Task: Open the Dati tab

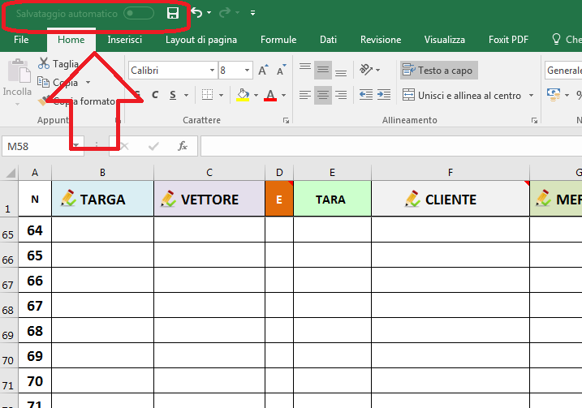Action: tap(328, 39)
